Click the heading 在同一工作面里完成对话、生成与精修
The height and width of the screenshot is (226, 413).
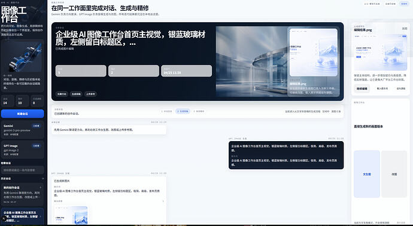tap(100, 8)
